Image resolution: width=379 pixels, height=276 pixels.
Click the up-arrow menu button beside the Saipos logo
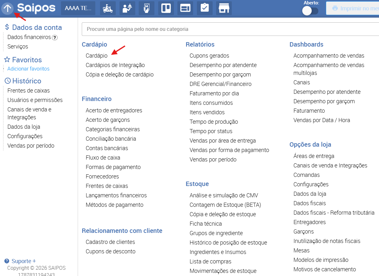click(7, 8)
